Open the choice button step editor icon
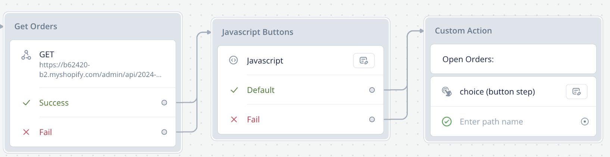 point(576,92)
